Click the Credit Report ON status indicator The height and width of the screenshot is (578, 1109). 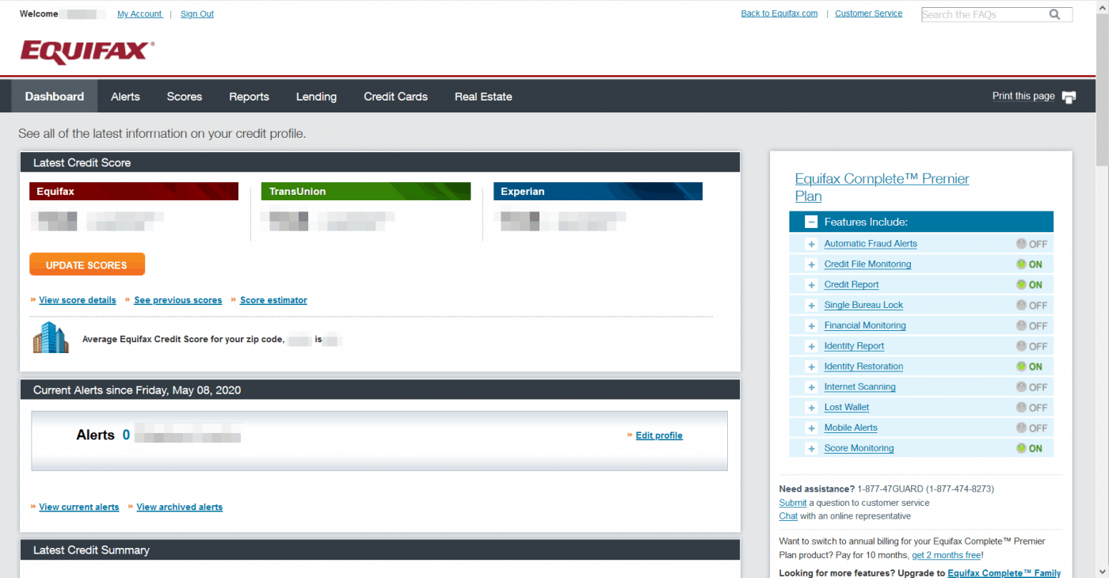1030,285
